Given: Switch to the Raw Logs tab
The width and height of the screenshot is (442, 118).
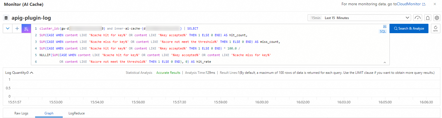Looking at the screenshot, I should pos(21,113).
